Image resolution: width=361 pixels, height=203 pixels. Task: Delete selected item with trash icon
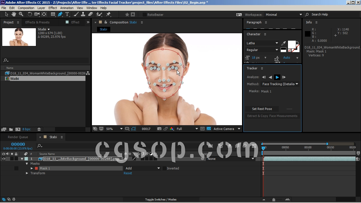39,129
